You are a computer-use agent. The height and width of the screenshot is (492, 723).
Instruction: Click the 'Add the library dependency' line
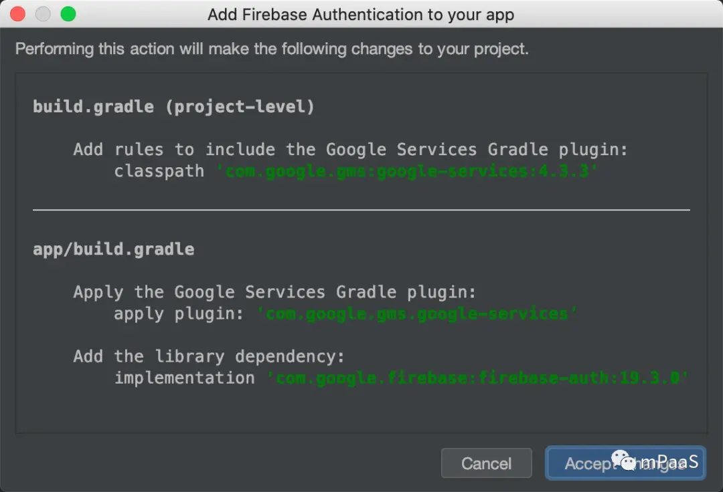209,357
